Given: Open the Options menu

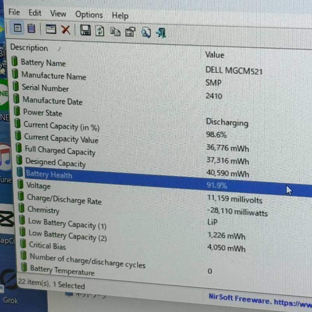Looking at the screenshot, I should (x=89, y=15).
